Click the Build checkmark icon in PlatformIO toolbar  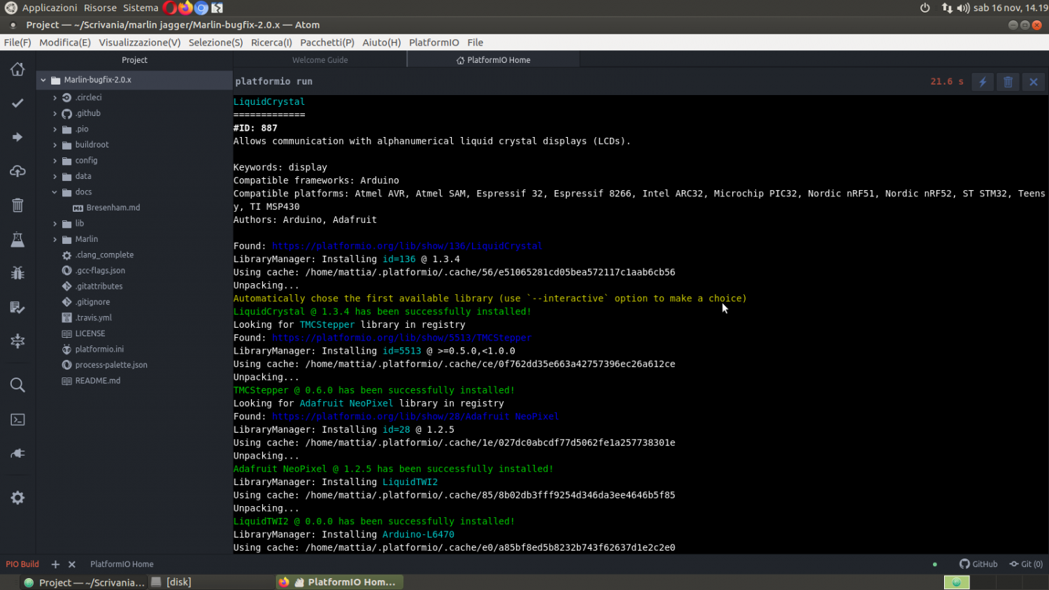[x=17, y=103]
